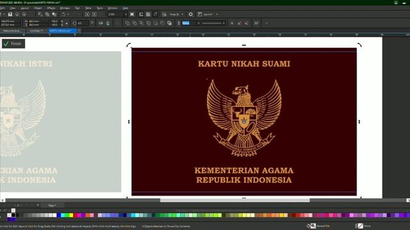
Task: Click the Align and distribute icon
Action: [x=256, y=23]
